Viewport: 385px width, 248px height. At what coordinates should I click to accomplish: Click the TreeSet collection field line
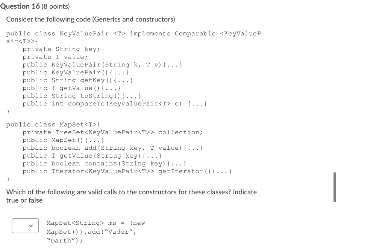point(113,132)
